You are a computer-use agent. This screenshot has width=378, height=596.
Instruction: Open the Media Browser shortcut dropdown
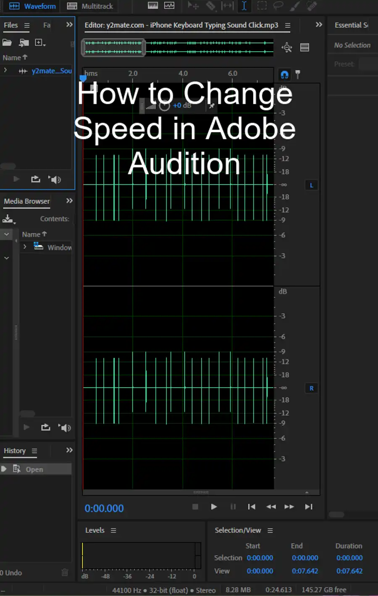click(x=9, y=219)
